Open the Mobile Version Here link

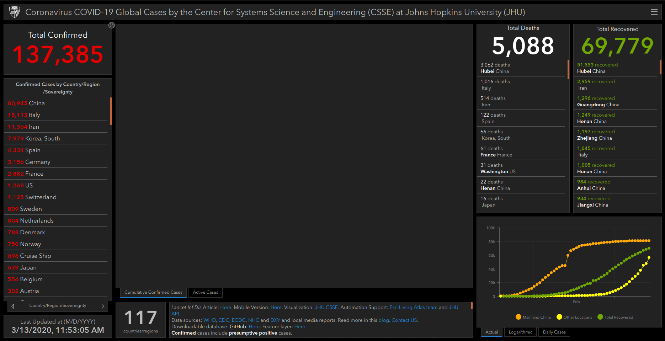pos(276,307)
